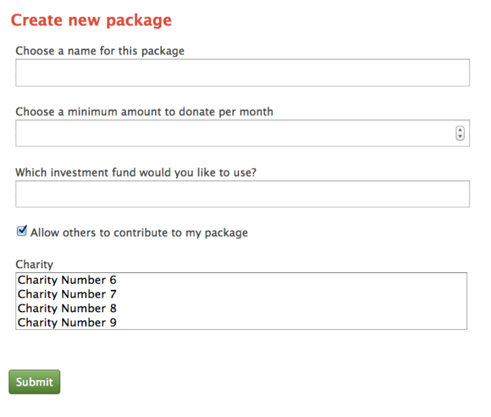This screenshot has height=417, width=491.
Task: Click the 'Allow others to contribute' label text
Action: (x=139, y=233)
